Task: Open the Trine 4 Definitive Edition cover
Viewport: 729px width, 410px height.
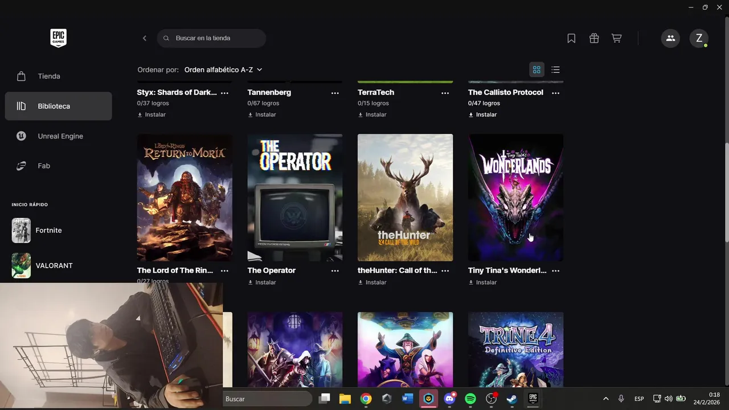Action: (515, 350)
